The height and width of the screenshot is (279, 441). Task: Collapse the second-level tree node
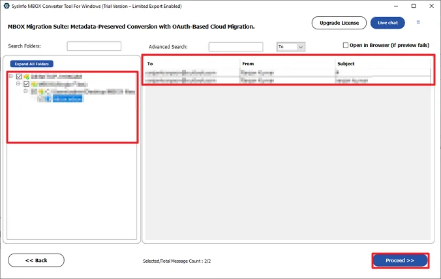[18, 83]
